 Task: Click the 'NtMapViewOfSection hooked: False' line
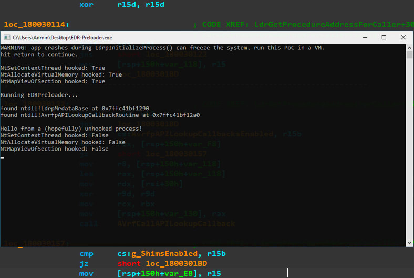(55, 149)
